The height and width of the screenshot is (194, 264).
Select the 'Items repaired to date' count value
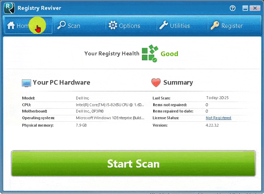pos(207,111)
